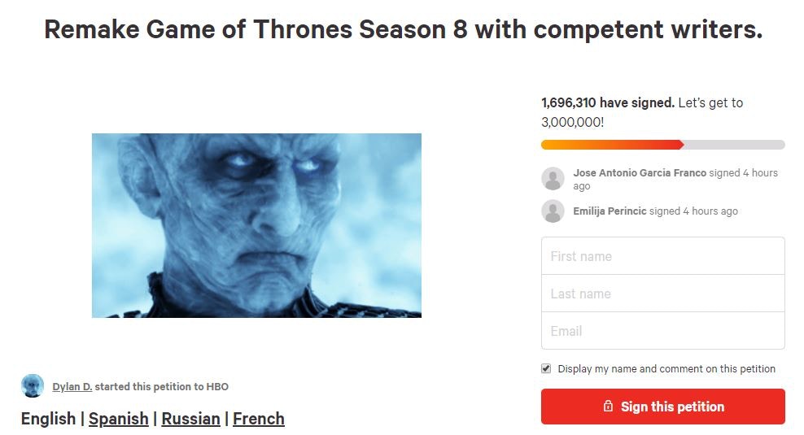
Task: Click the 1,696,310 have signed count
Action: [607, 103]
